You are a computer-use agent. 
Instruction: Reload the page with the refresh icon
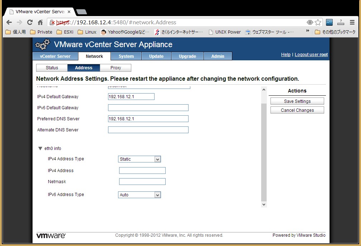pyautogui.click(x=30, y=22)
